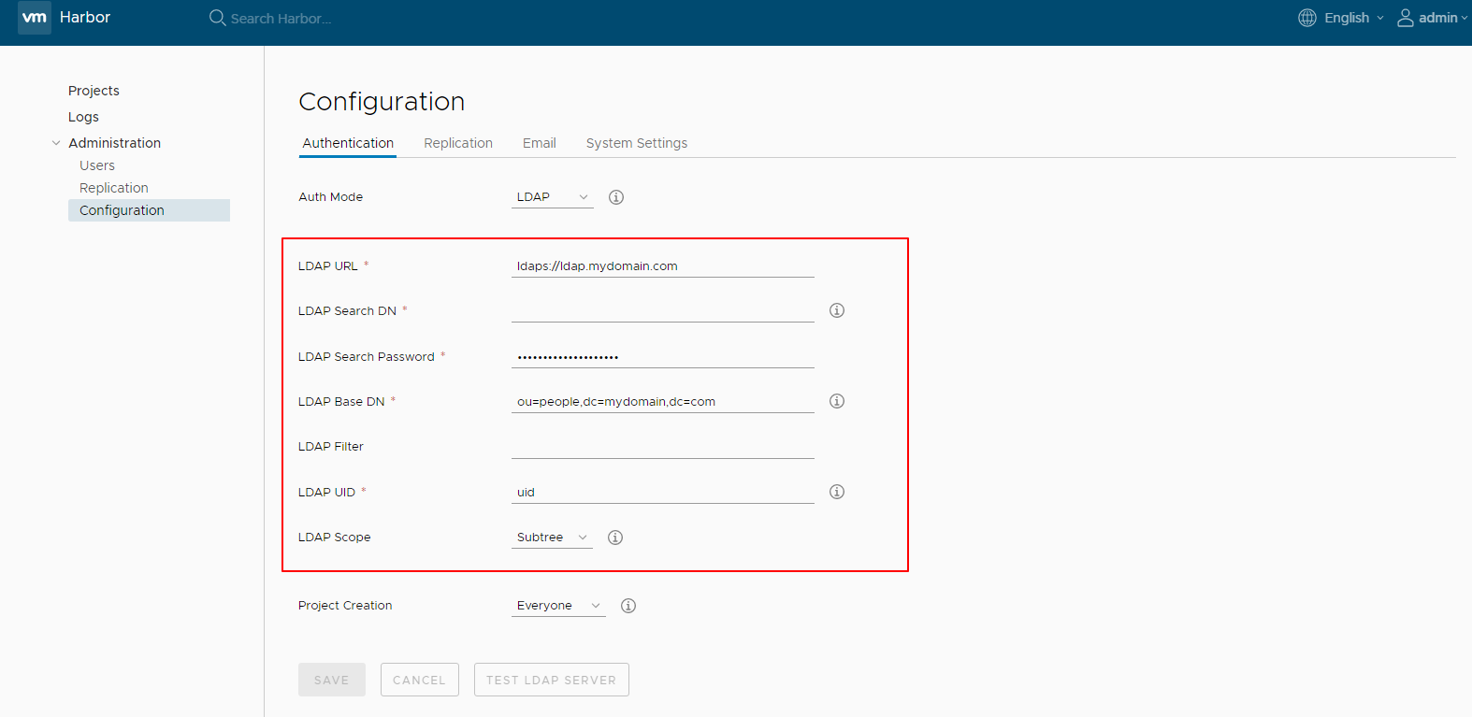
Task: Show info tooltip for LDAP Base DN
Action: tap(836, 401)
